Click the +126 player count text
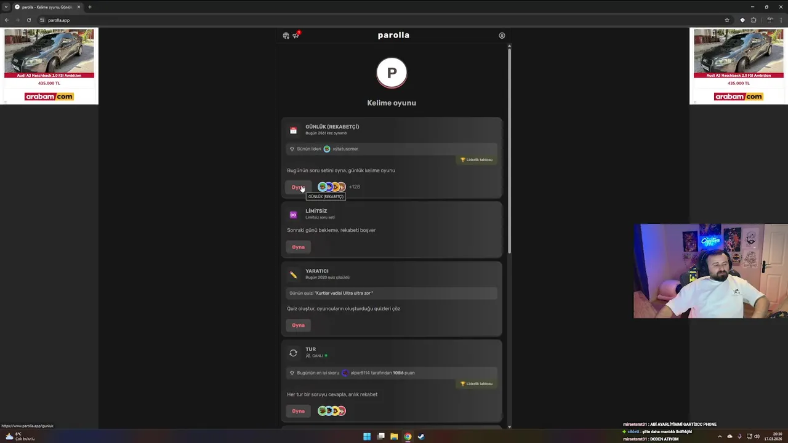 (355, 187)
